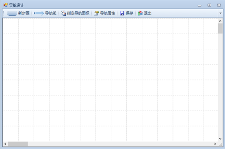The width and height of the screenshot is (225, 149).
Task: Minimize the 导航设计 window
Action: point(199,5)
